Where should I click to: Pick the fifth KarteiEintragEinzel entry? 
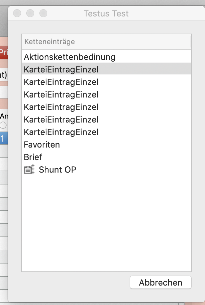(x=61, y=120)
